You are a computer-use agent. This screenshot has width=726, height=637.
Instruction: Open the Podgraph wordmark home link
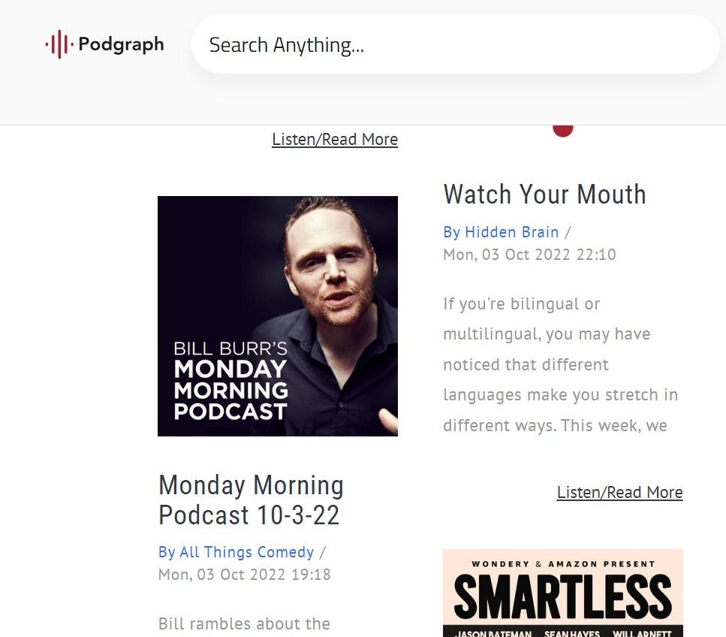(122, 44)
